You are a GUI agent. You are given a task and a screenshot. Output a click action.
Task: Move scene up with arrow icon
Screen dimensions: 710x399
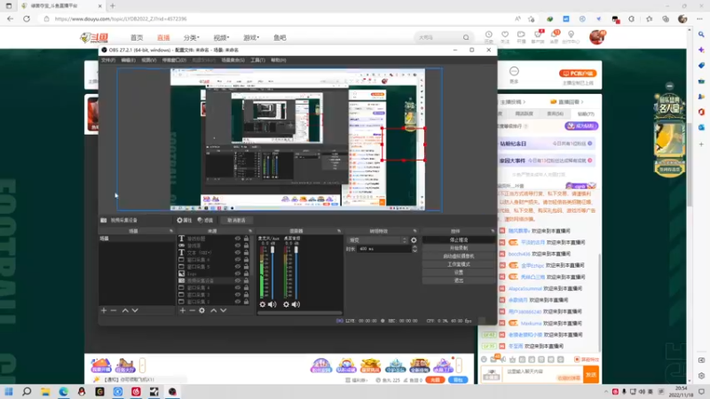tap(125, 310)
